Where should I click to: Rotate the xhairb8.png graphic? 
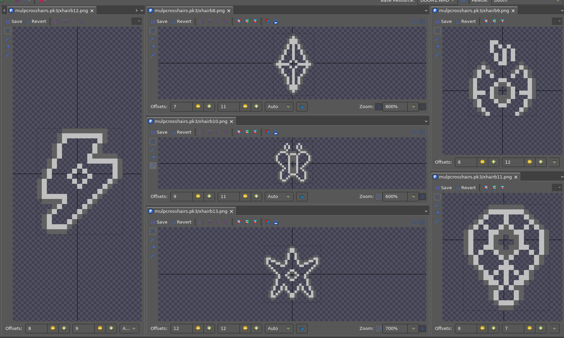pyautogui.click(x=218, y=22)
